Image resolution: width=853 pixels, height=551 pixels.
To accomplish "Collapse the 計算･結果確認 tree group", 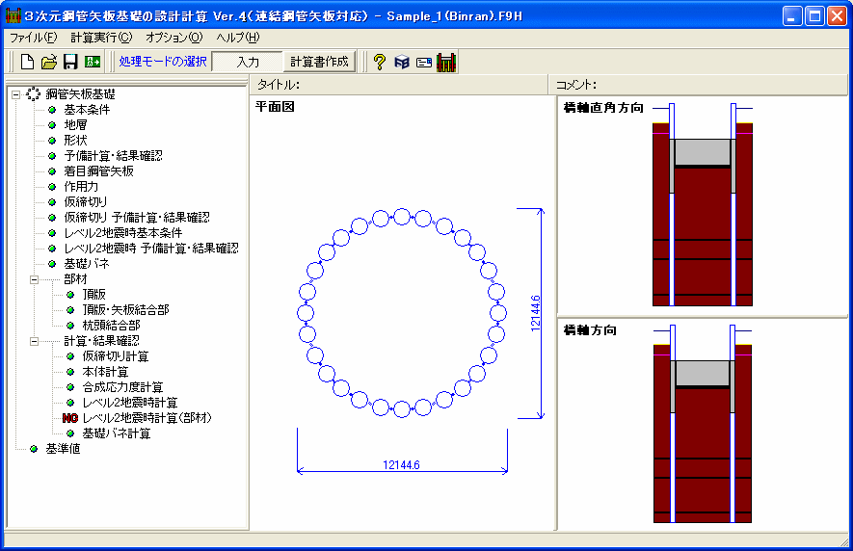I will (35, 342).
